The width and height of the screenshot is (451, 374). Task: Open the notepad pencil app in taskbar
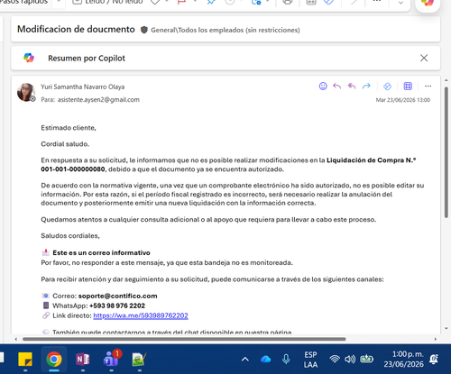[x=139, y=360]
